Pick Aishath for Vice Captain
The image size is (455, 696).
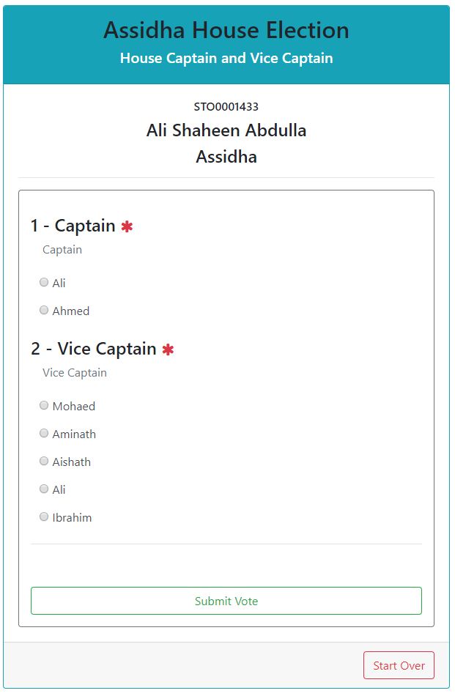(44, 462)
